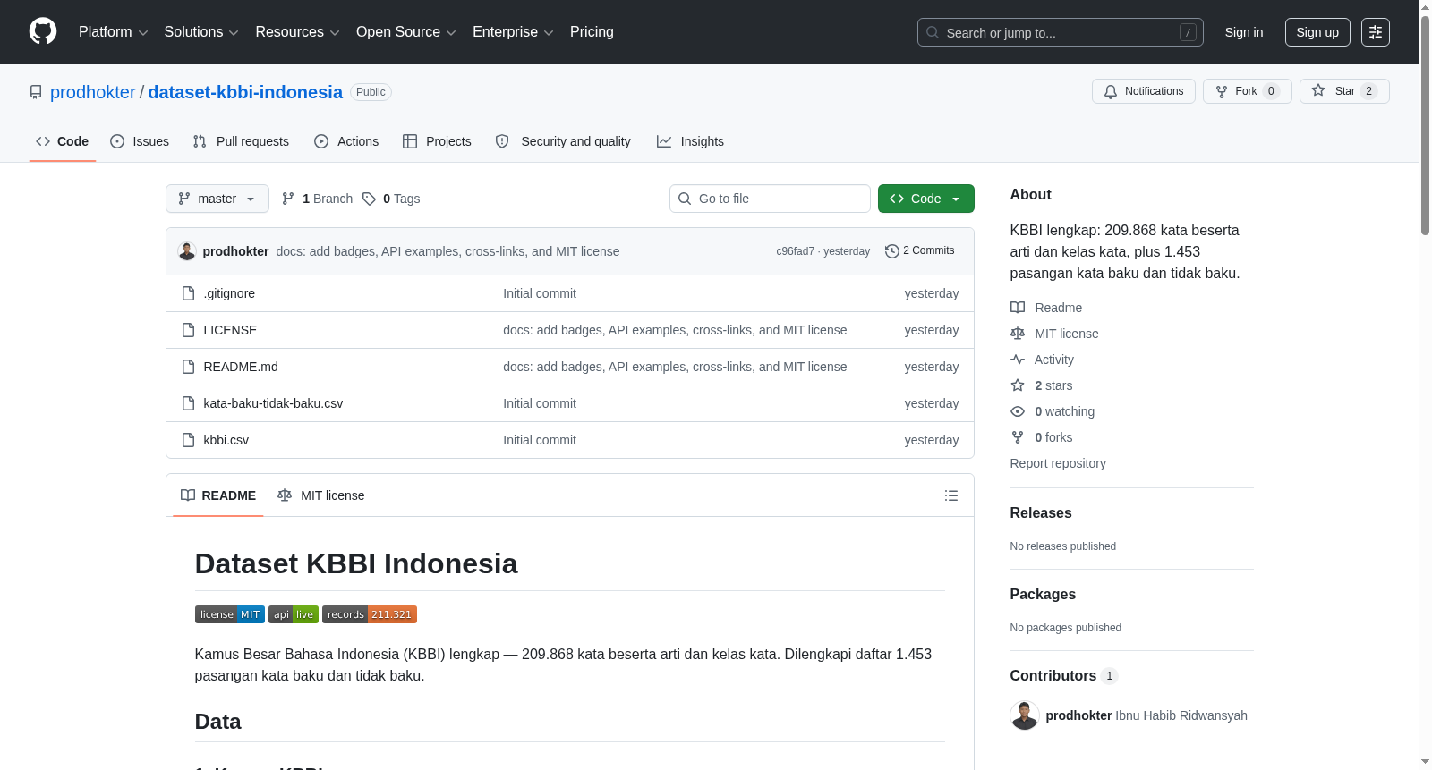Select the Code repository tab
The width and height of the screenshot is (1432, 770).
pos(63,141)
